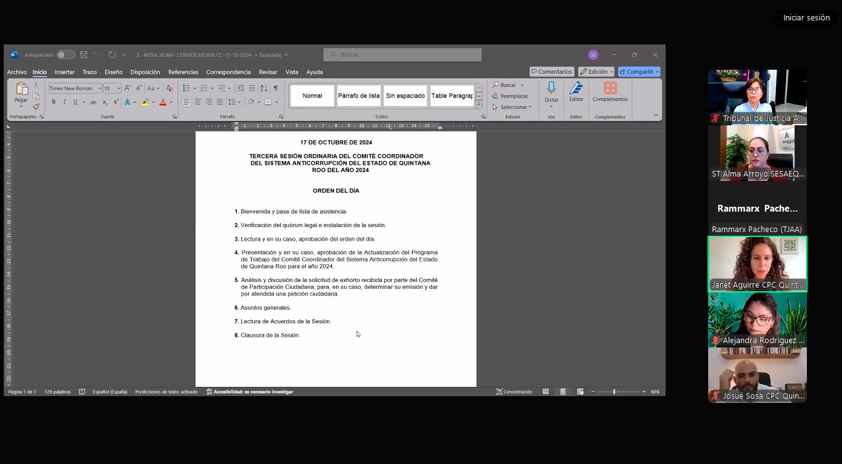The height and width of the screenshot is (464, 842).
Task: Switch to the Referencias tab
Action: [x=183, y=72]
